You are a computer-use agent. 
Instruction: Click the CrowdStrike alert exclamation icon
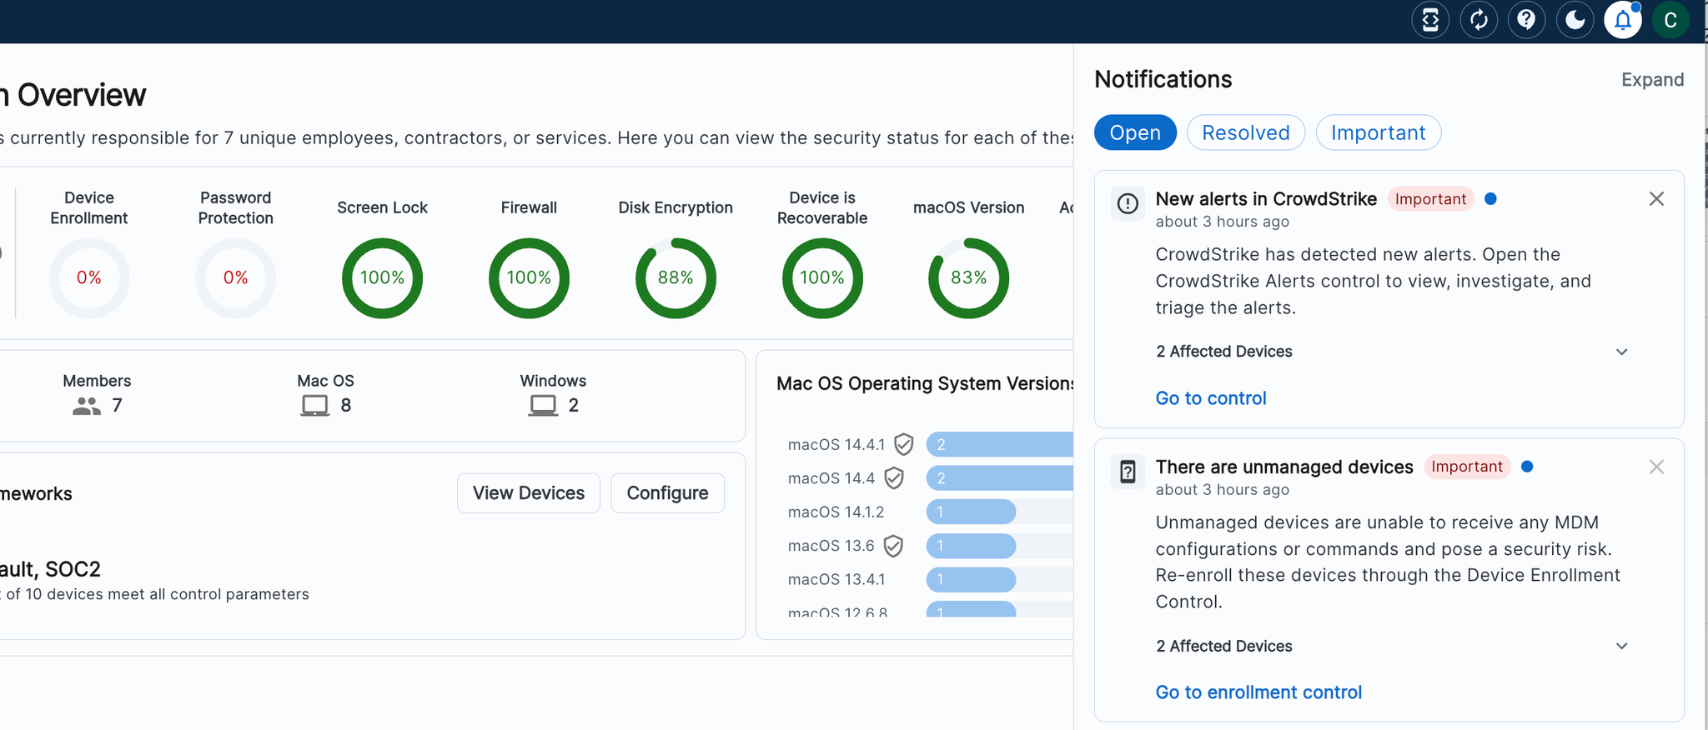[x=1128, y=203]
